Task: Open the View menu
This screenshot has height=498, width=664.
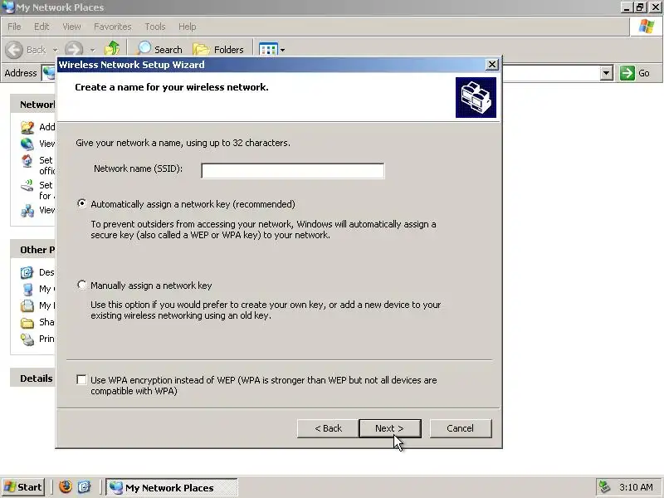Action: point(71,27)
